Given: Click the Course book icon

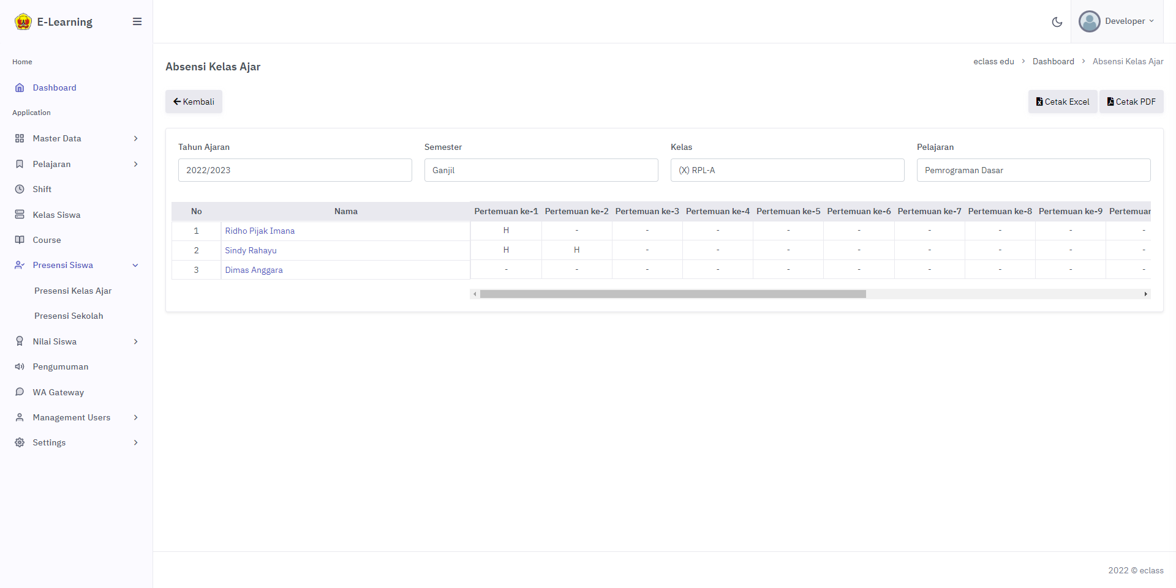Looking at the screenshot, I should [x=20, y=240].
